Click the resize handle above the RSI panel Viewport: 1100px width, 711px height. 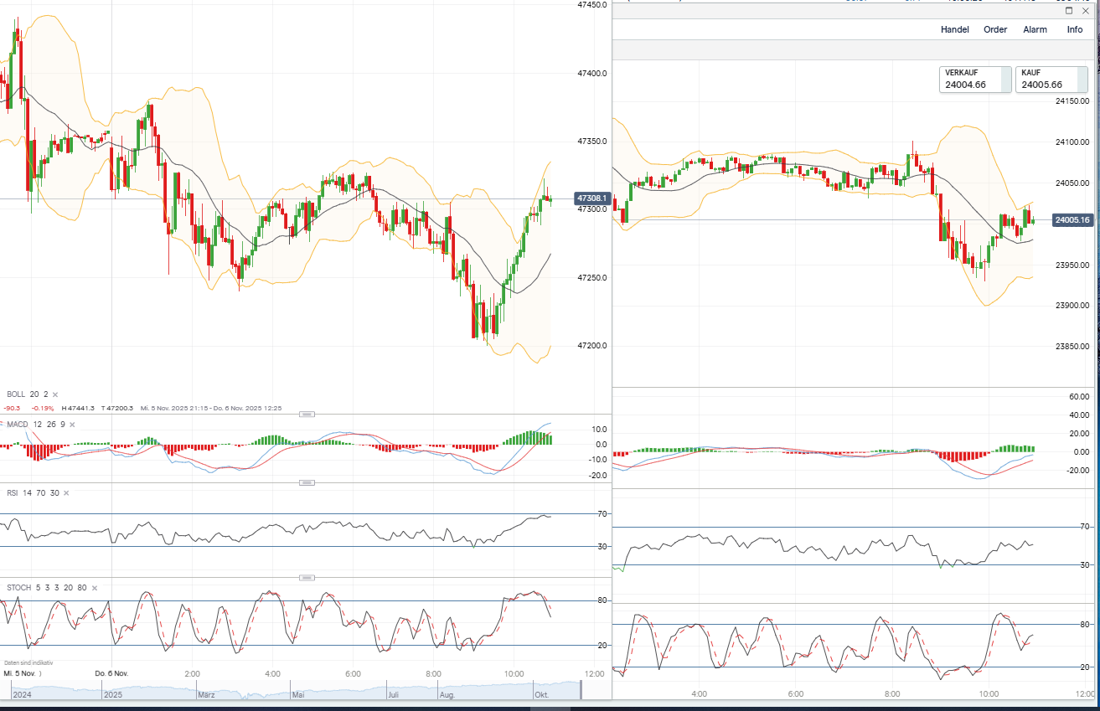307,482
